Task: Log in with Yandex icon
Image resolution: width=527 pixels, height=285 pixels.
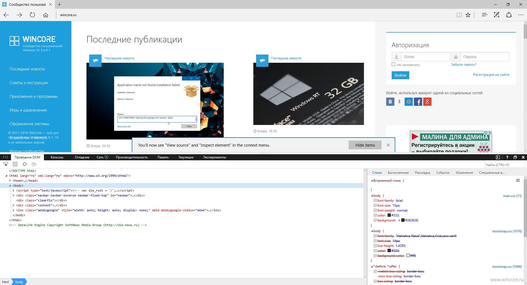Action: click(399, 102)
